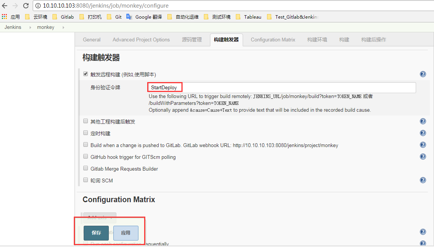Screen dimensions: 434x247
Task: Click the 保存 save button
Action: click(x=96, y=233)
